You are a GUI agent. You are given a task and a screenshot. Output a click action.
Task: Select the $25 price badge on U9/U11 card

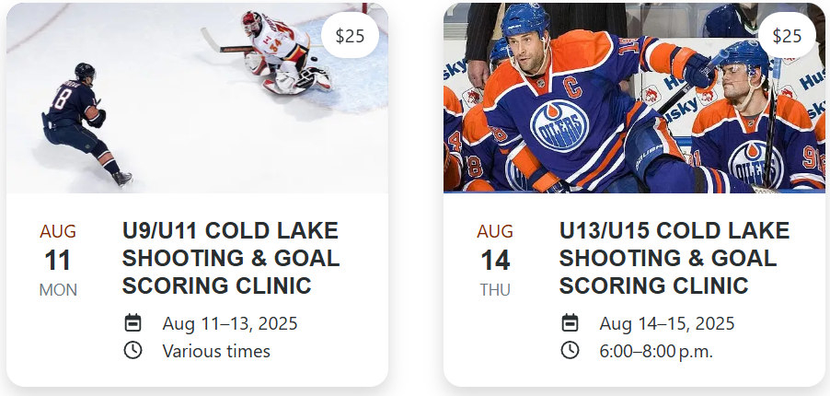click(x=350, y=36)
